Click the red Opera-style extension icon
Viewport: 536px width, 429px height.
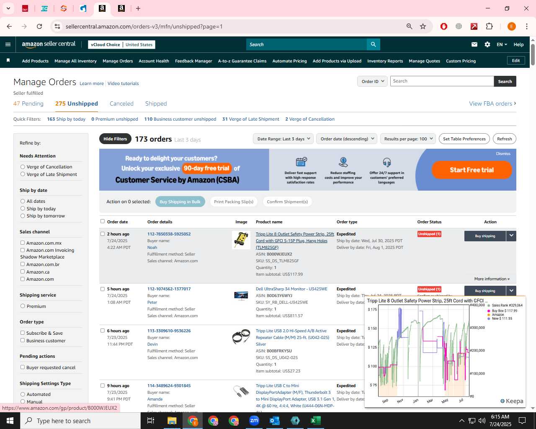[x=444, y=26]
